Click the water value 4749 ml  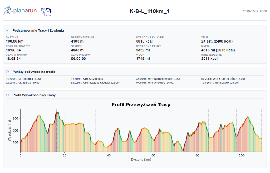[143, 59]
